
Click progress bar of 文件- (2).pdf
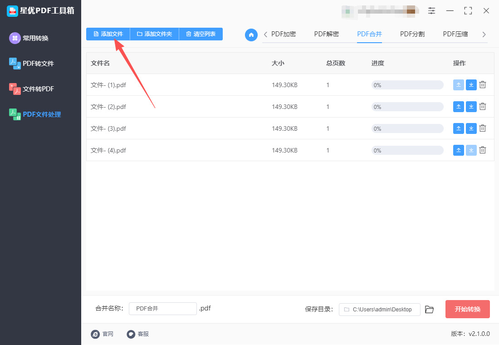click(x=407, y=107)
